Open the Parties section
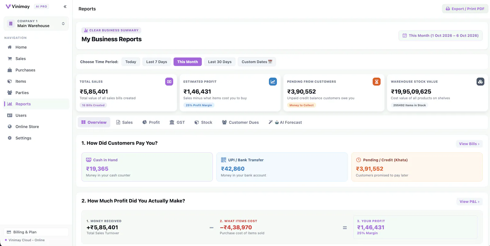 (x=36, y=93)
